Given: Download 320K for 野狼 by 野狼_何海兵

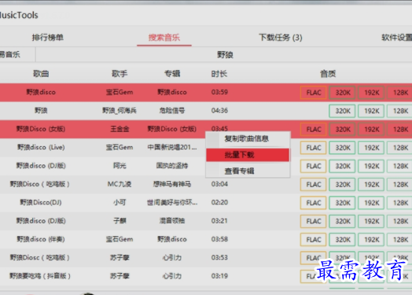Looking at the screenshot, I should (x=342, y=111).
